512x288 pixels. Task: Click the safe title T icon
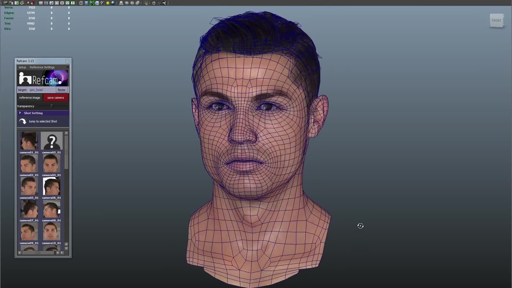73,3
